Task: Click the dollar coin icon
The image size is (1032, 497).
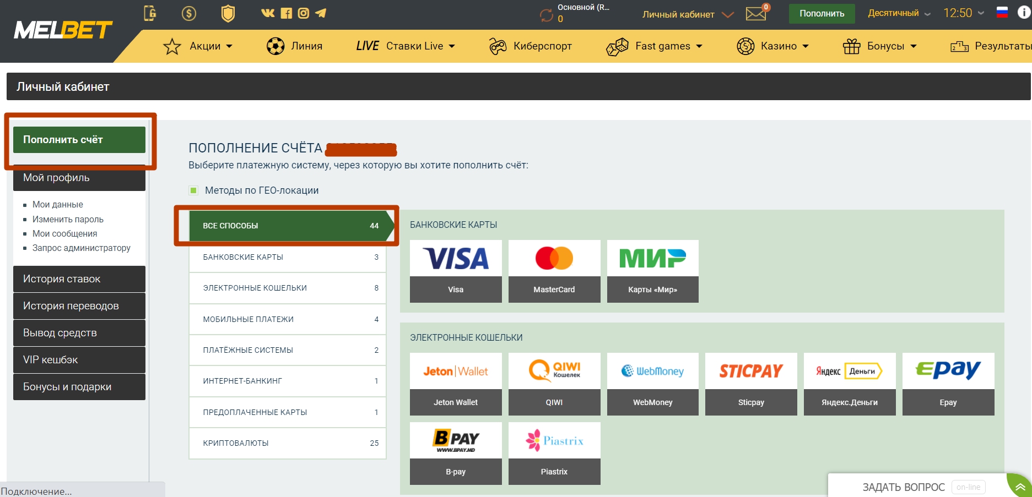Action: [189, 13]
